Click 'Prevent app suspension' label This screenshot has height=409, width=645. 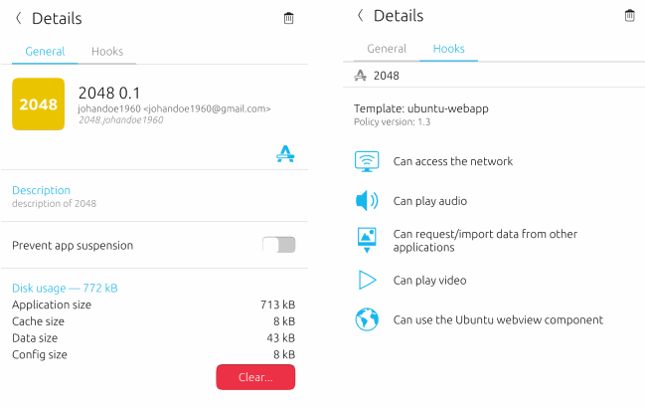[73, 246]
